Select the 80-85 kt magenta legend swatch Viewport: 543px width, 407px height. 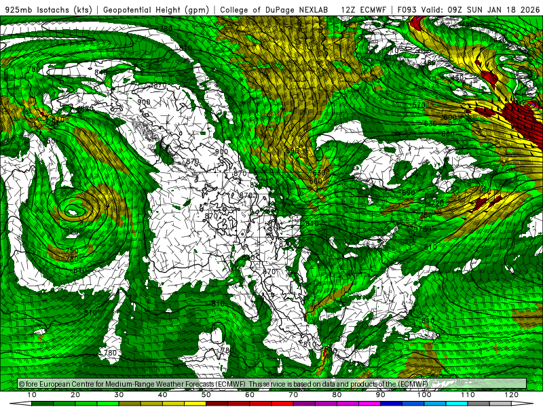(x=348, y=404)
